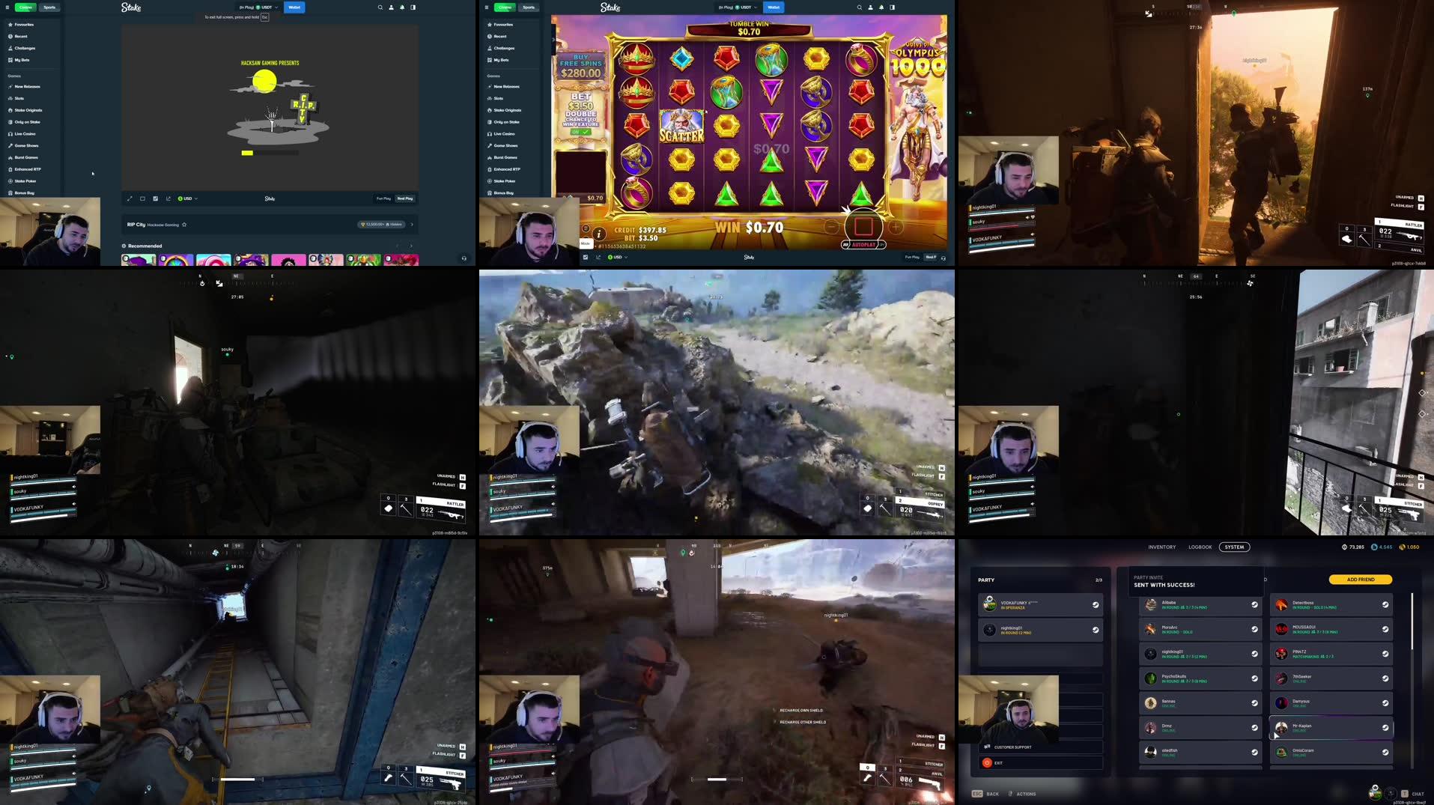The image size is (1434, 805).
Task: Open Bonus Buy in the sidebar
Action: pos(23,192)
